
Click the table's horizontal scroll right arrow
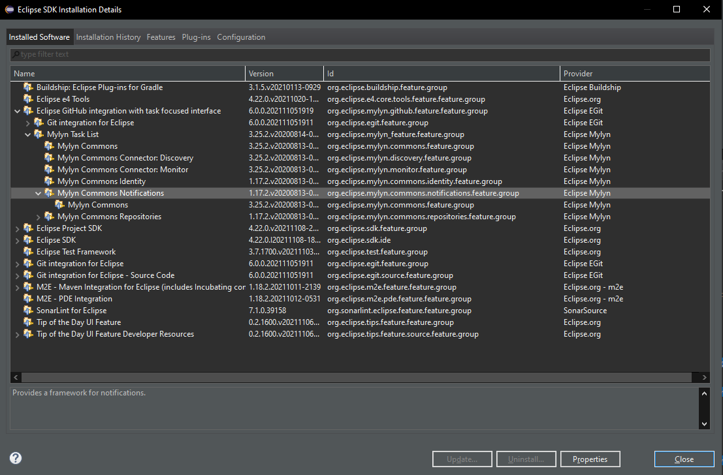pos(704,377)
